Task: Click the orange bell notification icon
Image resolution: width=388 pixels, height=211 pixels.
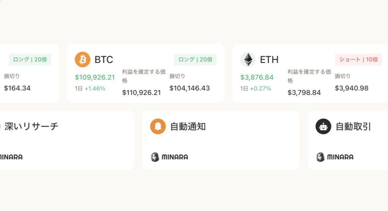Action: (x=158, y=127)
